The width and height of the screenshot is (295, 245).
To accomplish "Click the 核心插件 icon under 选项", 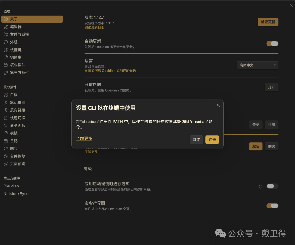I will tap(6, 65).
